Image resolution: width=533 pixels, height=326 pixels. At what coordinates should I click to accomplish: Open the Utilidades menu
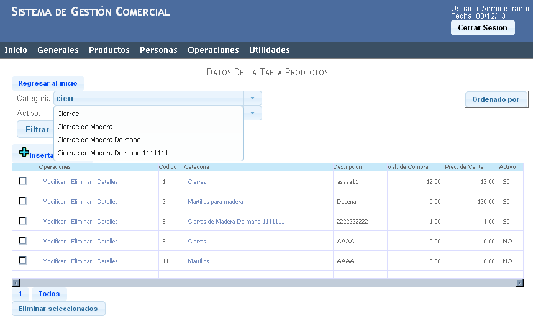point(270,50)
